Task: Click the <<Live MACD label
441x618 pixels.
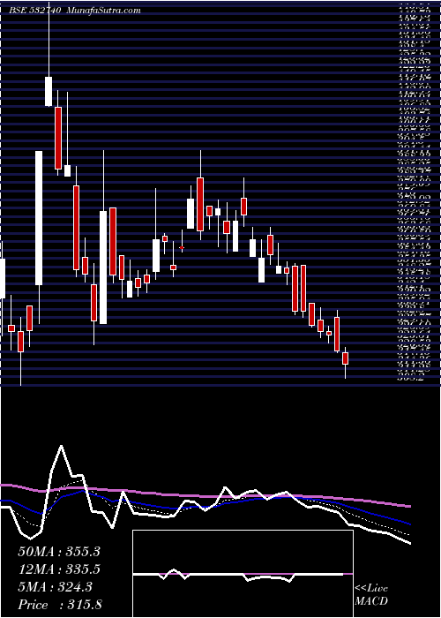Action: [371, 595]
